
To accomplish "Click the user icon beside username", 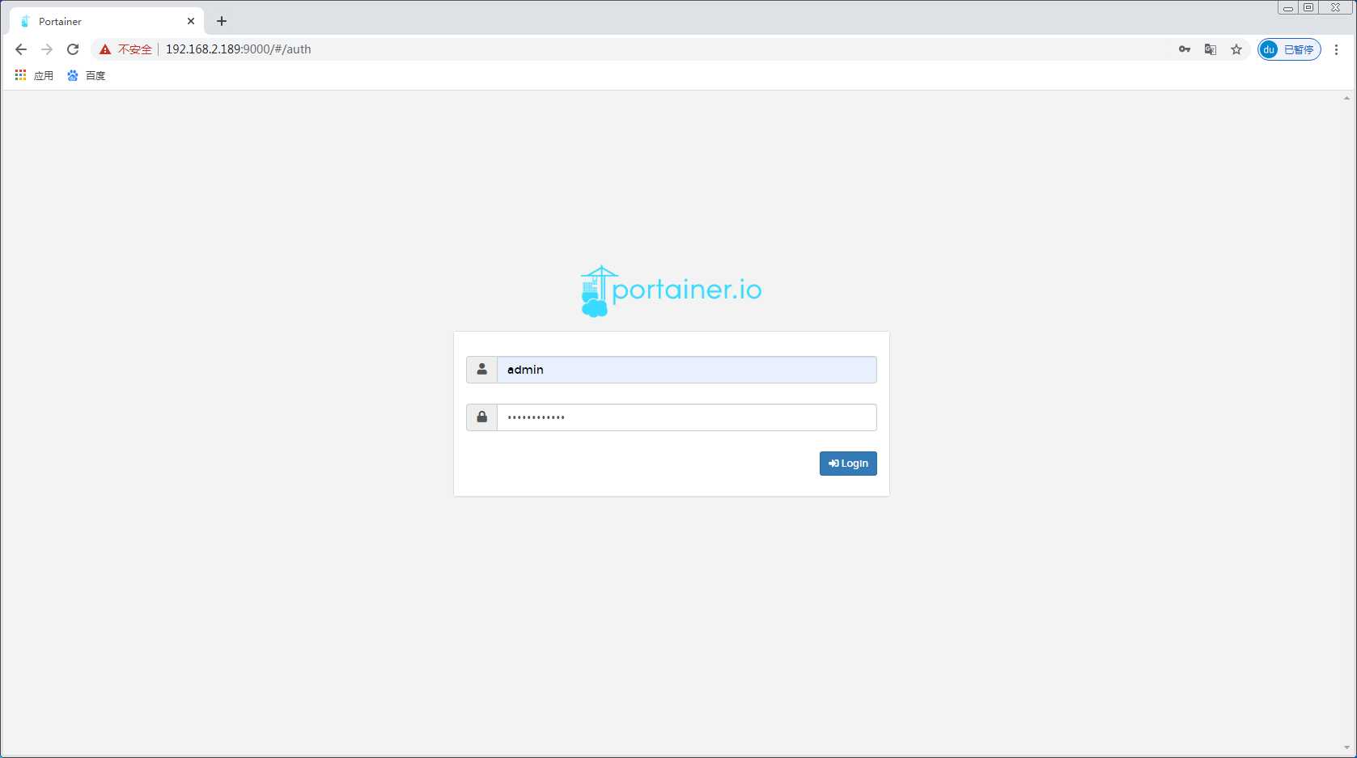I will (x=481, y=370).
